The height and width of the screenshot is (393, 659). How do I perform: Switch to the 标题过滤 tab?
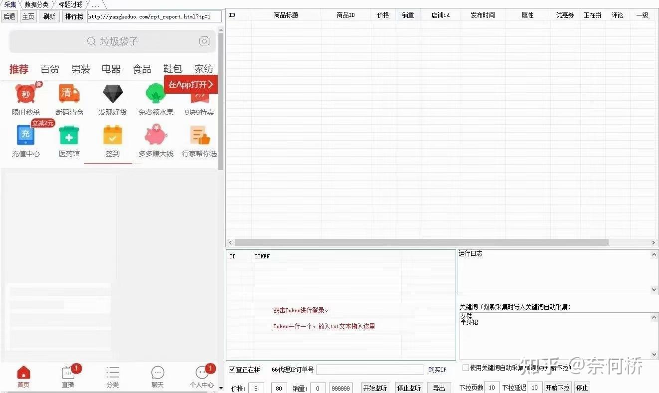[70, 4]
